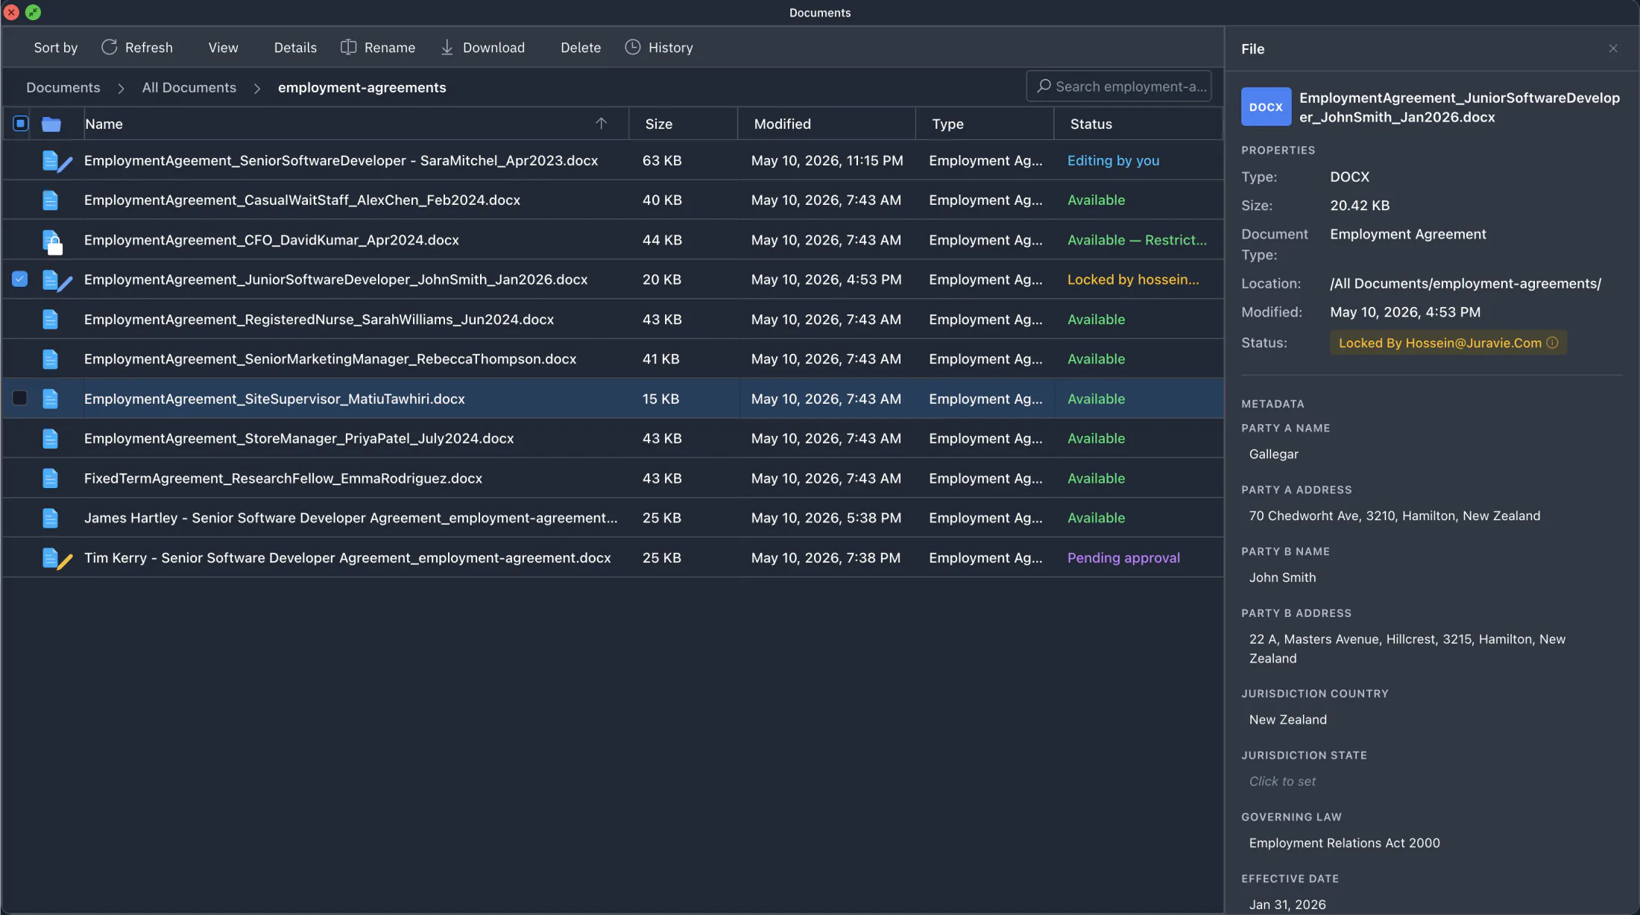Select Tim Kerry Senior Software Developer file name

pyautogui.click(x=347, y=557)
